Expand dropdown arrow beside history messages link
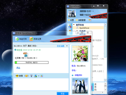This screenshot has height=95, width=126. click(67, 46)
